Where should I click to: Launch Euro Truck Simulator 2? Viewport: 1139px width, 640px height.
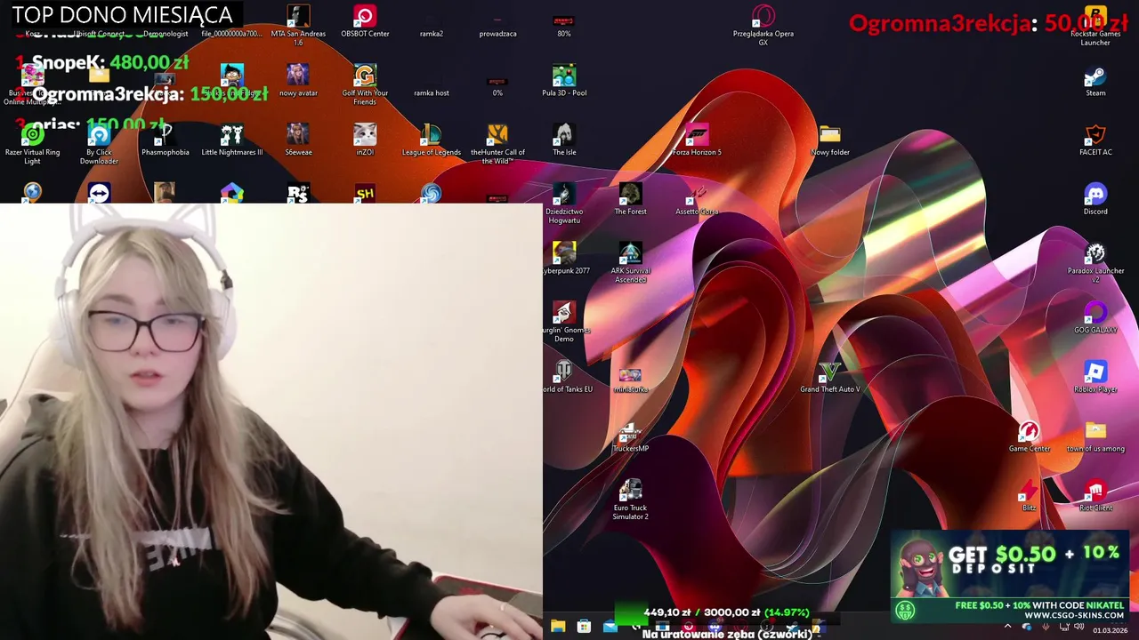[x=630, y=500]
